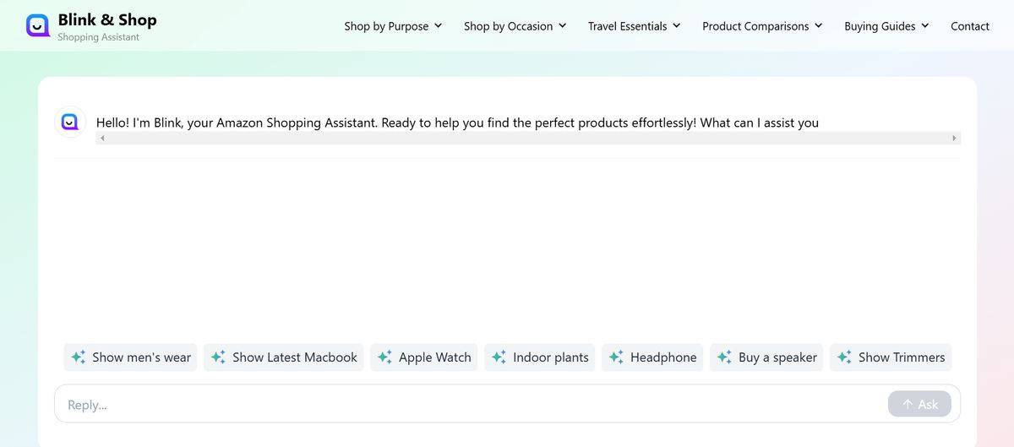The width and height of the screenshot is (1014, 447).
Task: Click the message scrollbar right arrow
Action: (x=954, y=138)
